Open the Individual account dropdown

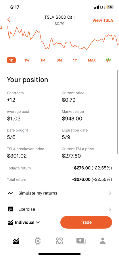(x=24, y=222)
